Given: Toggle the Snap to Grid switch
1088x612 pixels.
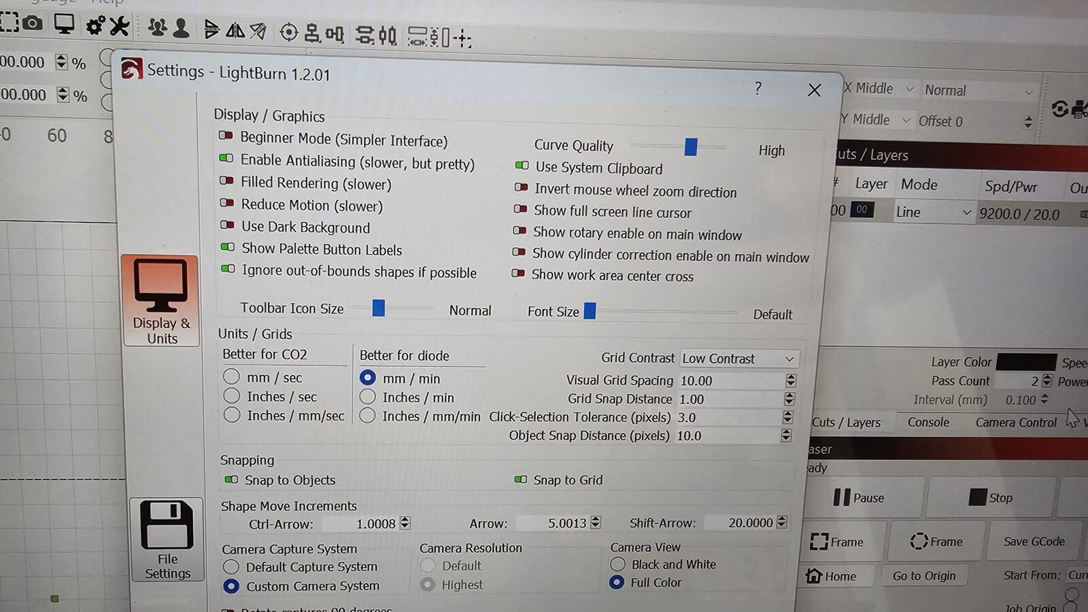Looking at the screenshot, I should click(x=520, y=479).
